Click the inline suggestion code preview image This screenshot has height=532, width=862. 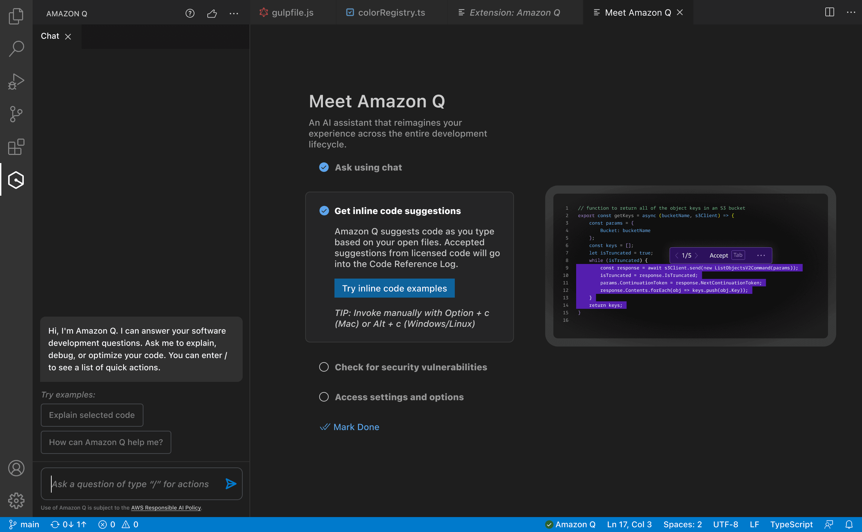(x=690, y=266)
